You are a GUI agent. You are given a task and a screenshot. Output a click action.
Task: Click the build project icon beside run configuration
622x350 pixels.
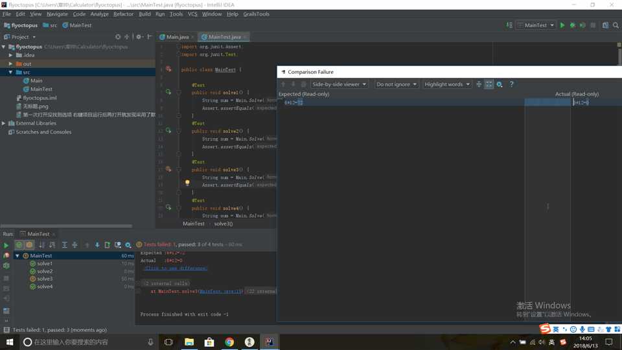pos(509,25)
